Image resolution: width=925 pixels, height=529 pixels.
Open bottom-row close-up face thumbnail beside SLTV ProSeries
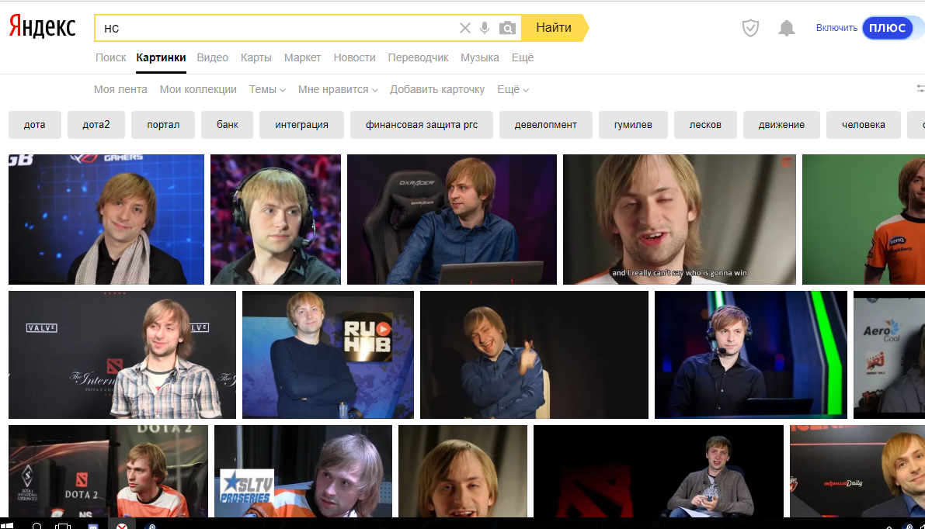(x=463, y=472)
